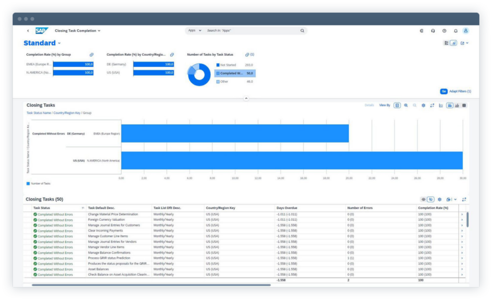The width and height of the screenshot is (492, 300).
Task: Maximize Closing Tasks chart to full screen
Action: [x=432, y=105]
